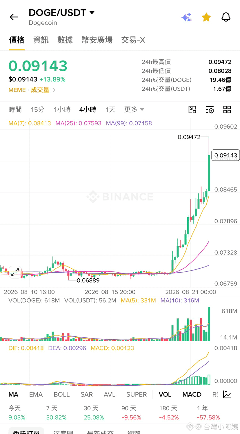Toggle MACD sub-indicator

(192, 394)
